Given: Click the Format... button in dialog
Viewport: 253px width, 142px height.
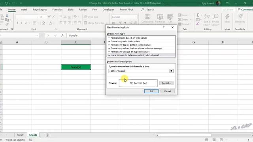Looking at the screenshot, I should (x=166, y=83).
